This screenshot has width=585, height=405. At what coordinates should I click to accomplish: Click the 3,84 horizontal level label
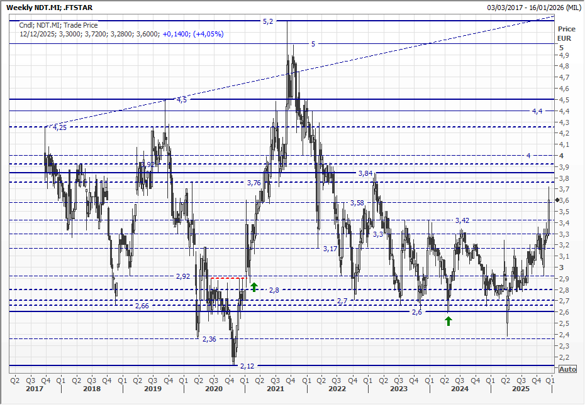pyautogui.click(x=365, y=173)
